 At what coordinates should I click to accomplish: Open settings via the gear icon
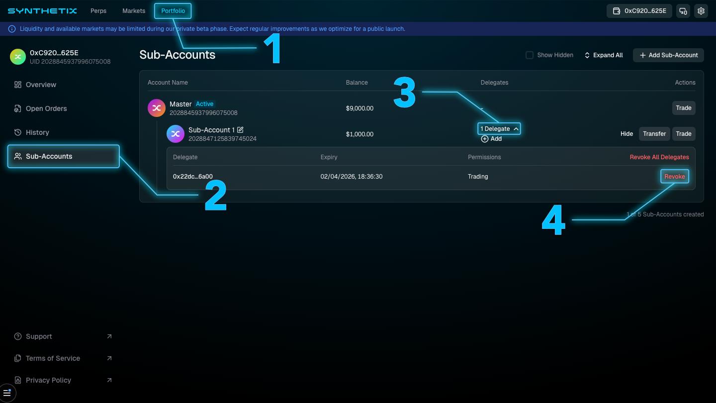[x=701, y=10]
